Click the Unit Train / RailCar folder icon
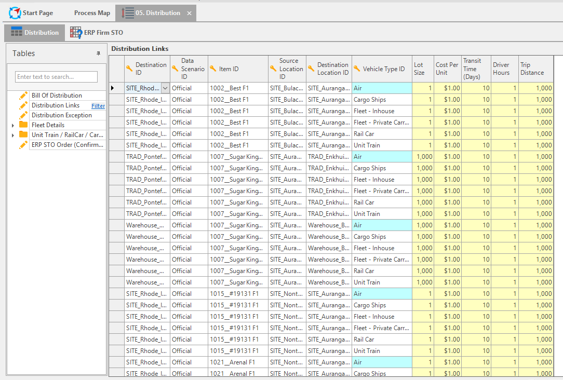The image size is (563, 380). [x=23, y=134]
